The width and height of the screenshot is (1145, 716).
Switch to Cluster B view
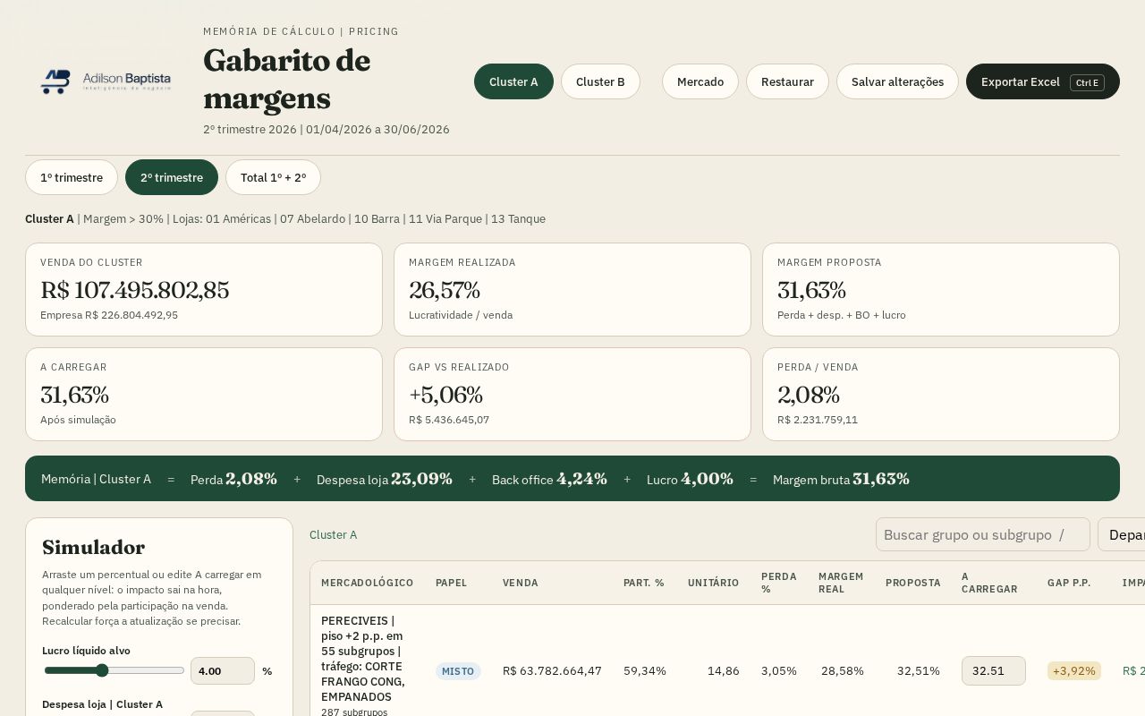click(600, 81)
